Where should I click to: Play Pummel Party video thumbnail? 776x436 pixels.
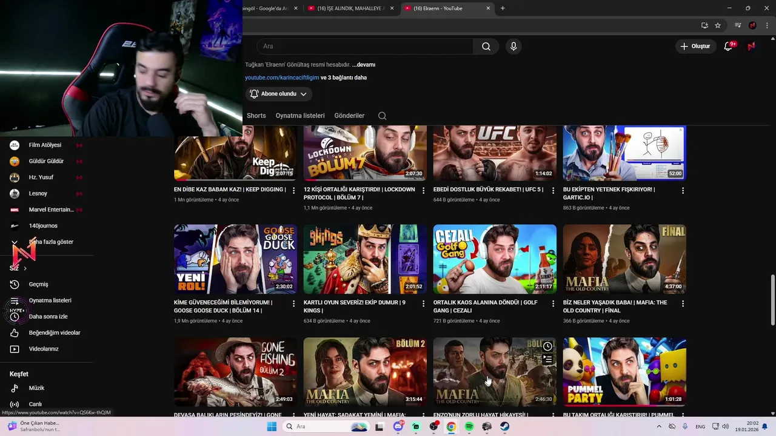(x=624, y=372)
